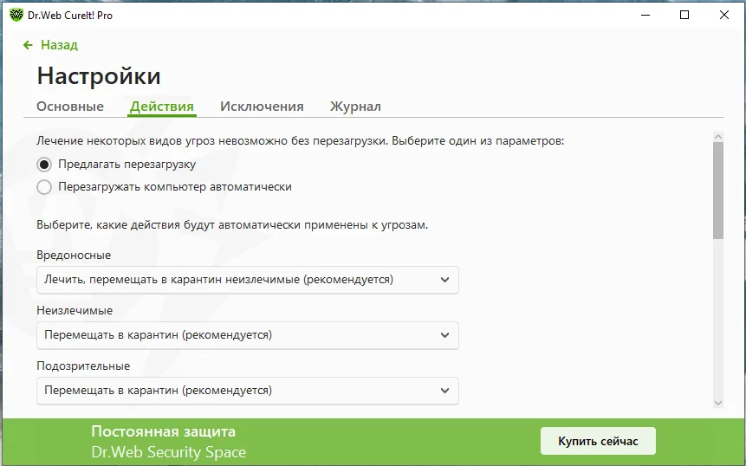Viewport: 746px width, 466px height.
Task: Maximize the Dr.Web CureIt! window
Action: pyautogui.click(x=684, y=15)
